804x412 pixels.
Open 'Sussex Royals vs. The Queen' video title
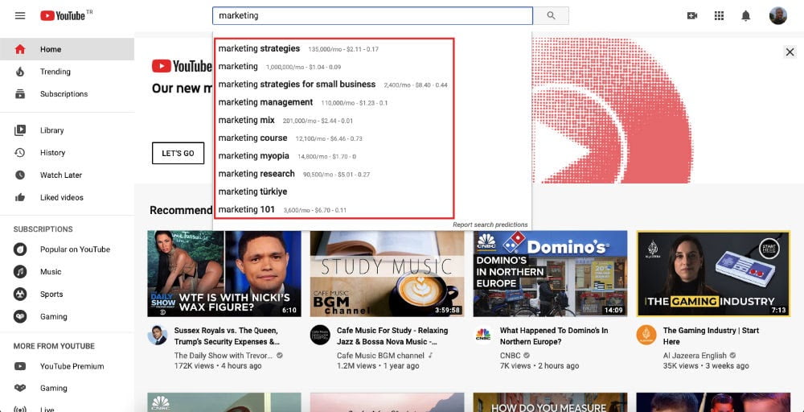pyautogui.click(x=227, y=336)
